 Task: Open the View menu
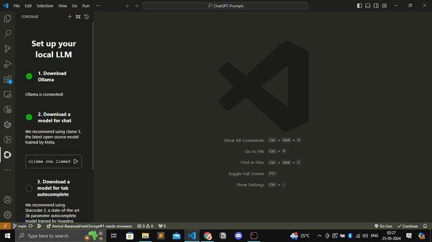point(63,6)
